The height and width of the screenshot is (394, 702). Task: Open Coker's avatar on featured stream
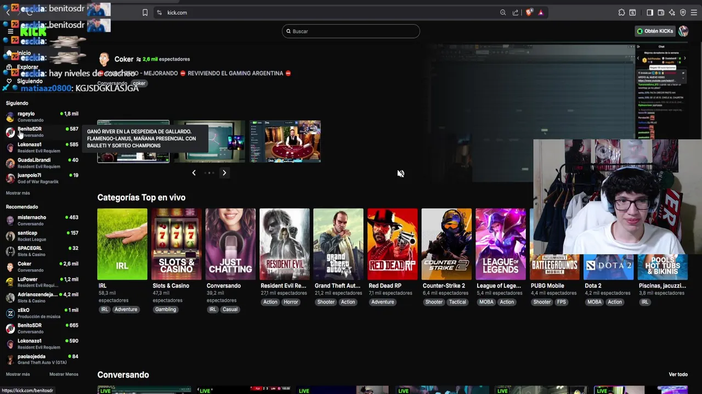[104, 59]
